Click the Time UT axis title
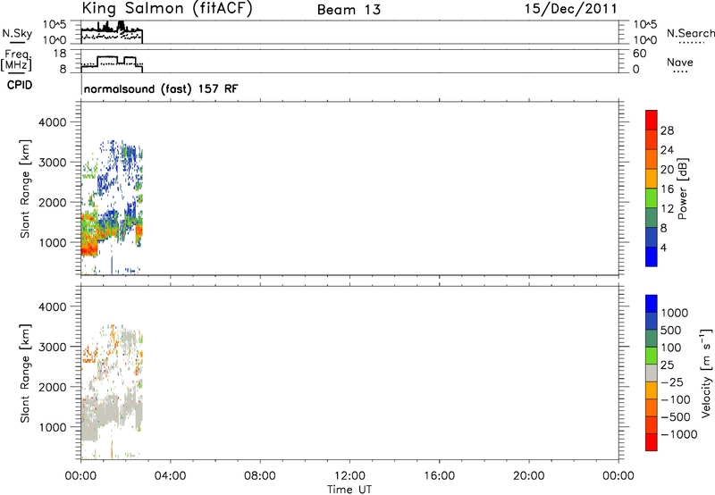Screen dimensions: 715x495 point(349,490)
